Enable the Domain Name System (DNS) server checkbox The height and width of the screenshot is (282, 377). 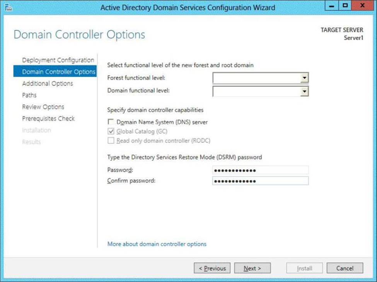point(111,122)
